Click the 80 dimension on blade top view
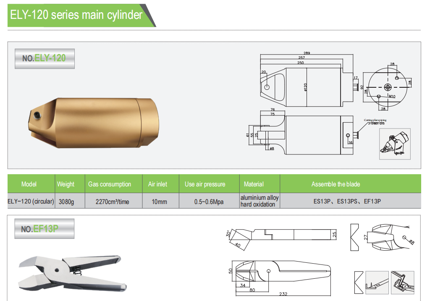The height and width of the screenshot is (301, 430). pos(252,290)
